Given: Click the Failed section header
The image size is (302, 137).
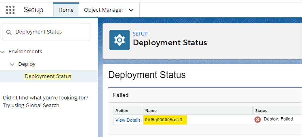Looking at the screenshot, I should click(121, 95).
